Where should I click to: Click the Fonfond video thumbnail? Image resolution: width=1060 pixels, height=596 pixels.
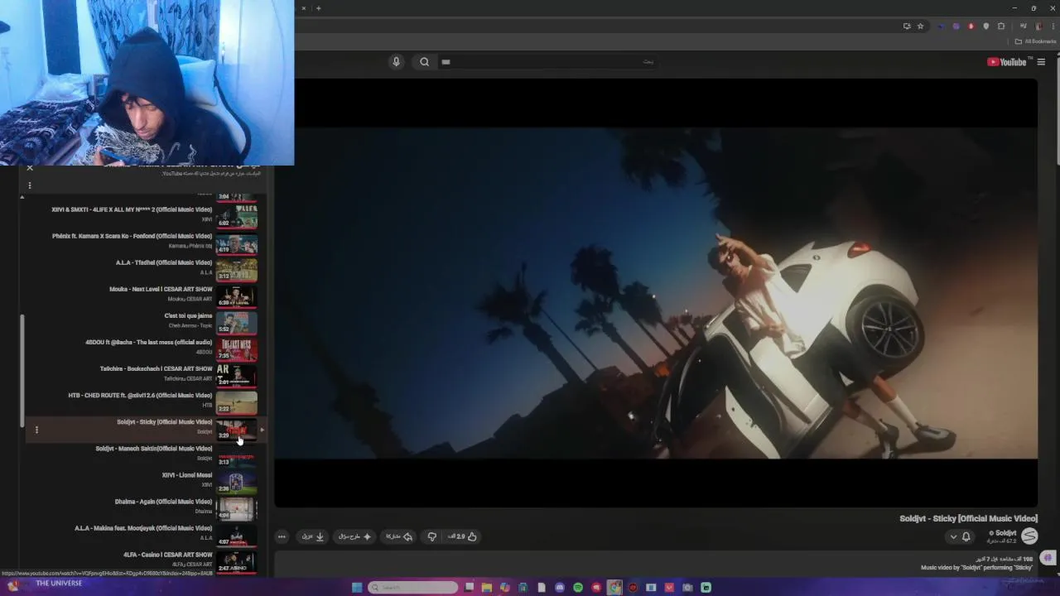pyautogui.click(x=237, y=244)
